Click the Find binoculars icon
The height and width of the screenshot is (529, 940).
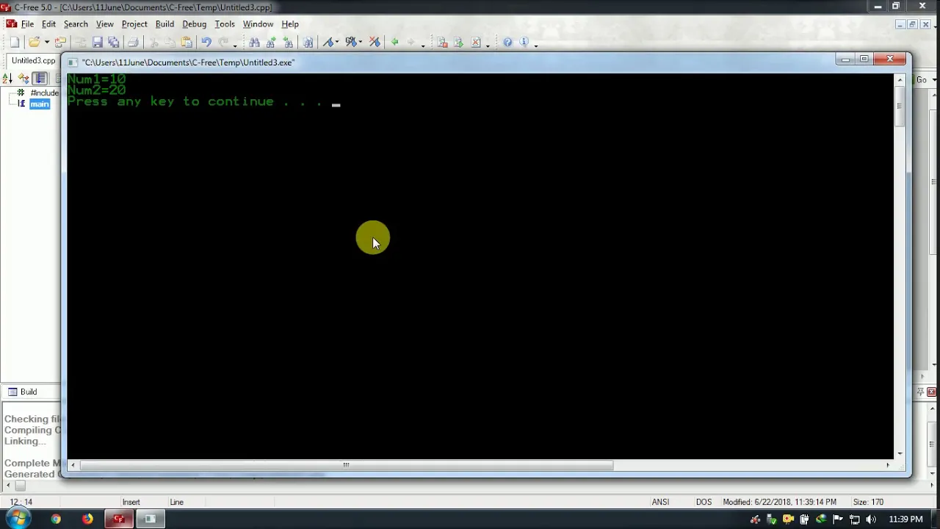coord(254,43)
